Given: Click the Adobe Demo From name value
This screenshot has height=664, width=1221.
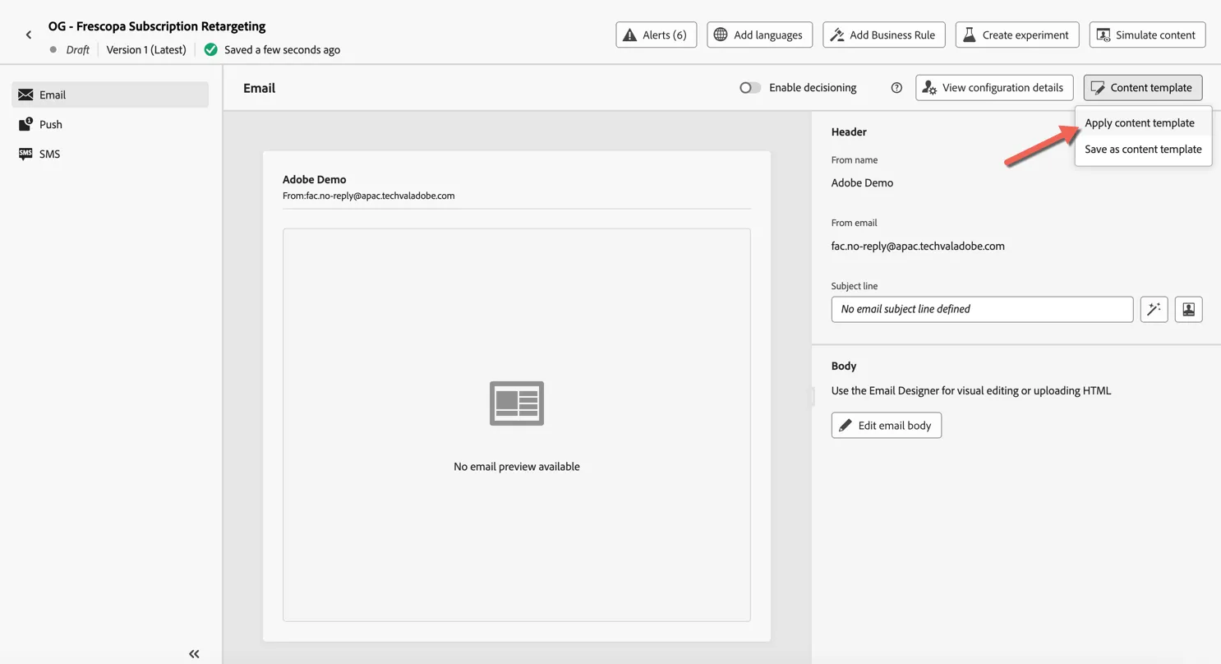Looking at the screenshot, I should 862,182.
